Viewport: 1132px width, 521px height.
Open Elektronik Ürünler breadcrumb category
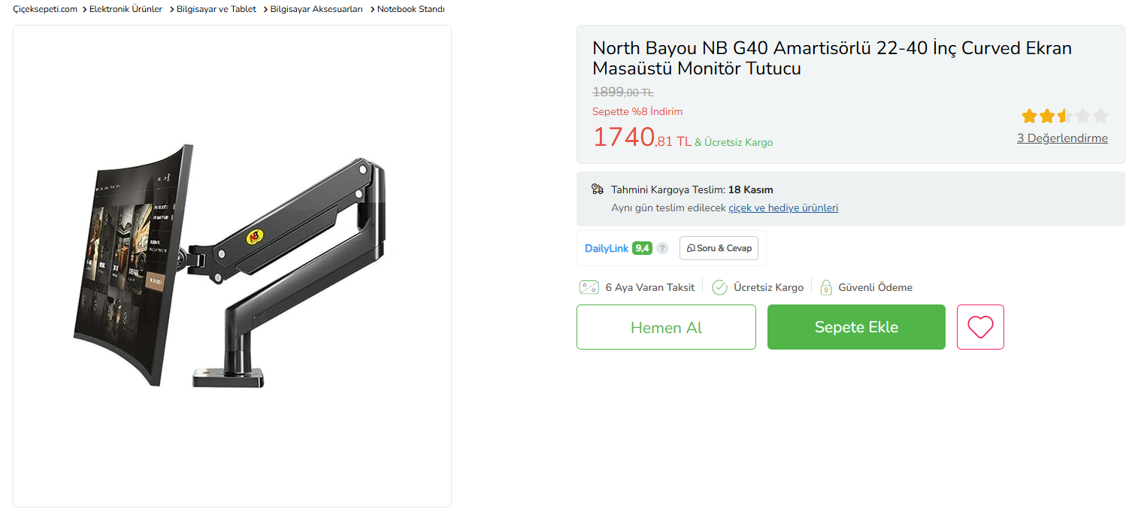pos(126,9)
